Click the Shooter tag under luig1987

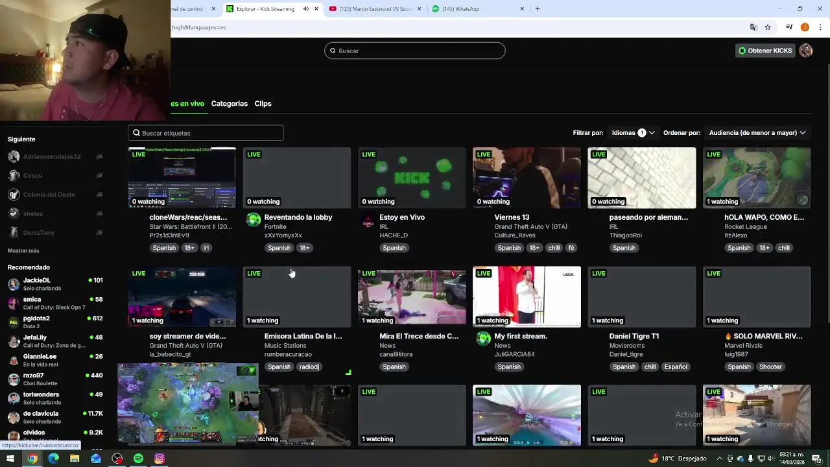tap(770, 367)
